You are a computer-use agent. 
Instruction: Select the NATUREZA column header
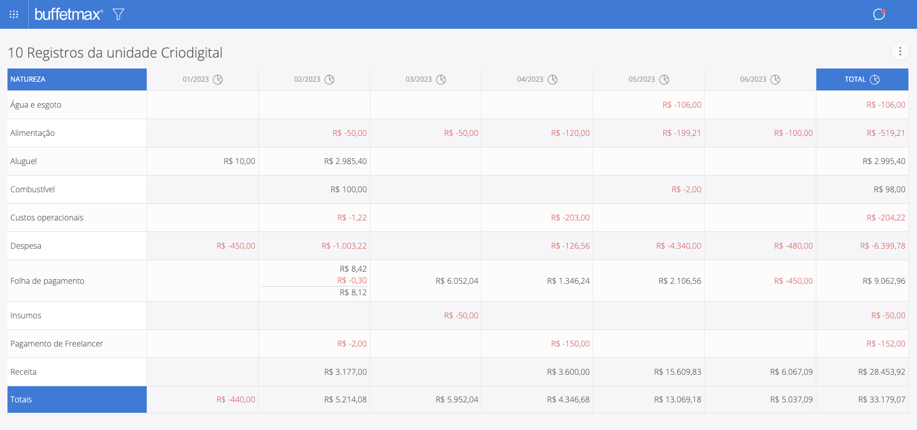(77, 79)
